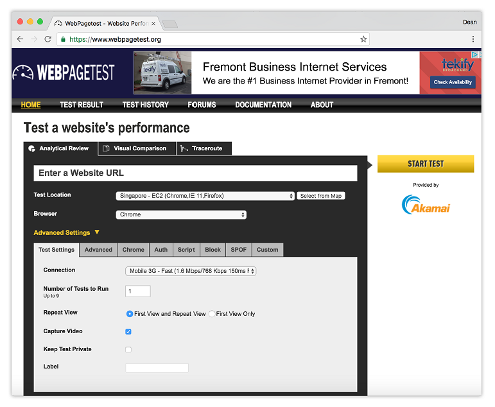This screenshot has width=495, height=407.
Task: Click the browser back arrow icon
Action: 20,39
